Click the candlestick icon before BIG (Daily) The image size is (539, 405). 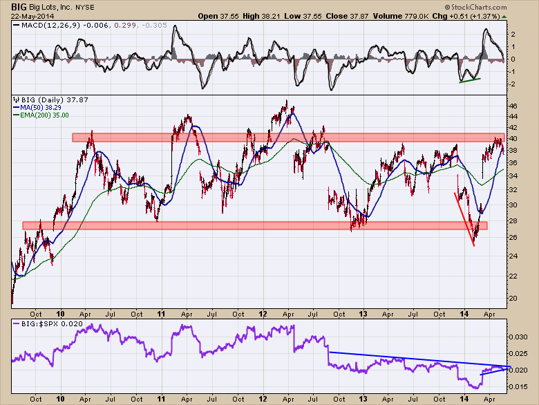click(x=16, y=100)
